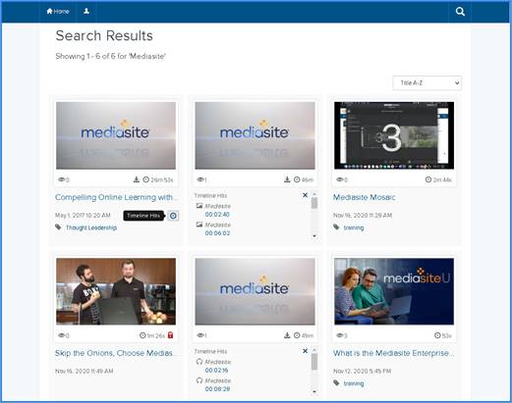Close the upper Timeline Hits panel
512x403 pixels.
pos(305,195)
